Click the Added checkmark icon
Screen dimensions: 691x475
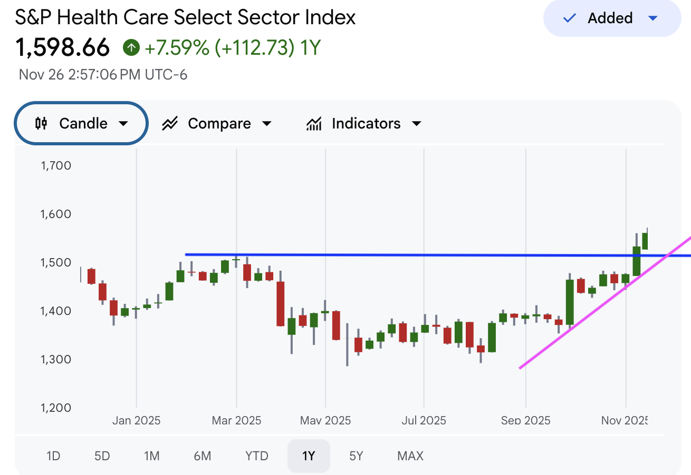click(x=570, y=18)
